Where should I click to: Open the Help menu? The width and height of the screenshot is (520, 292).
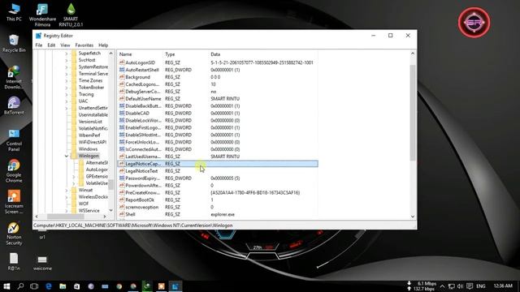103,45
